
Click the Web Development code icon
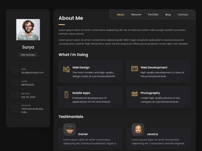135,69
